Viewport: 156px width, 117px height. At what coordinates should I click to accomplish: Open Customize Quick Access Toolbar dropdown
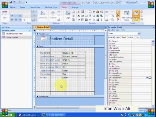(x=27, y=2)
